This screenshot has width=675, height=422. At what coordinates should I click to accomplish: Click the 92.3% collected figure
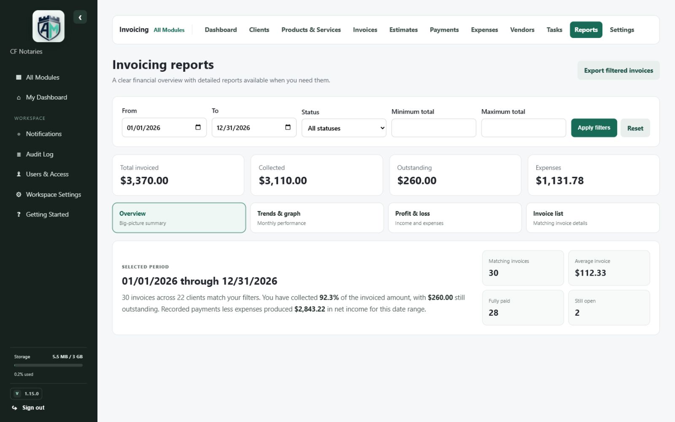pyautogui.click(x=329, y=298)
